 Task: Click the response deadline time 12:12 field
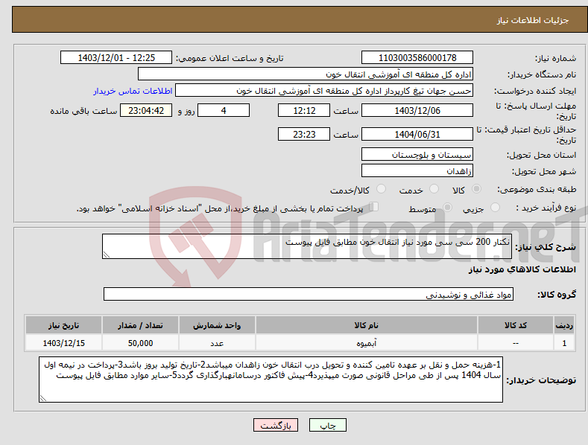pyautogui.click(x=304, y=110)
